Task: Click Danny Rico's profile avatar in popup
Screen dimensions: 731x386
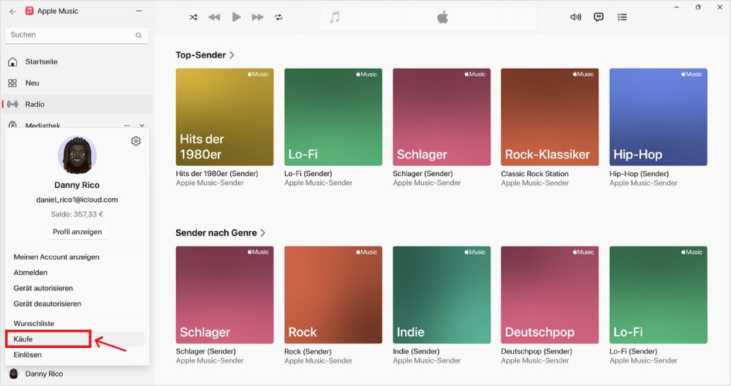Action: click(x=77, y=155)
